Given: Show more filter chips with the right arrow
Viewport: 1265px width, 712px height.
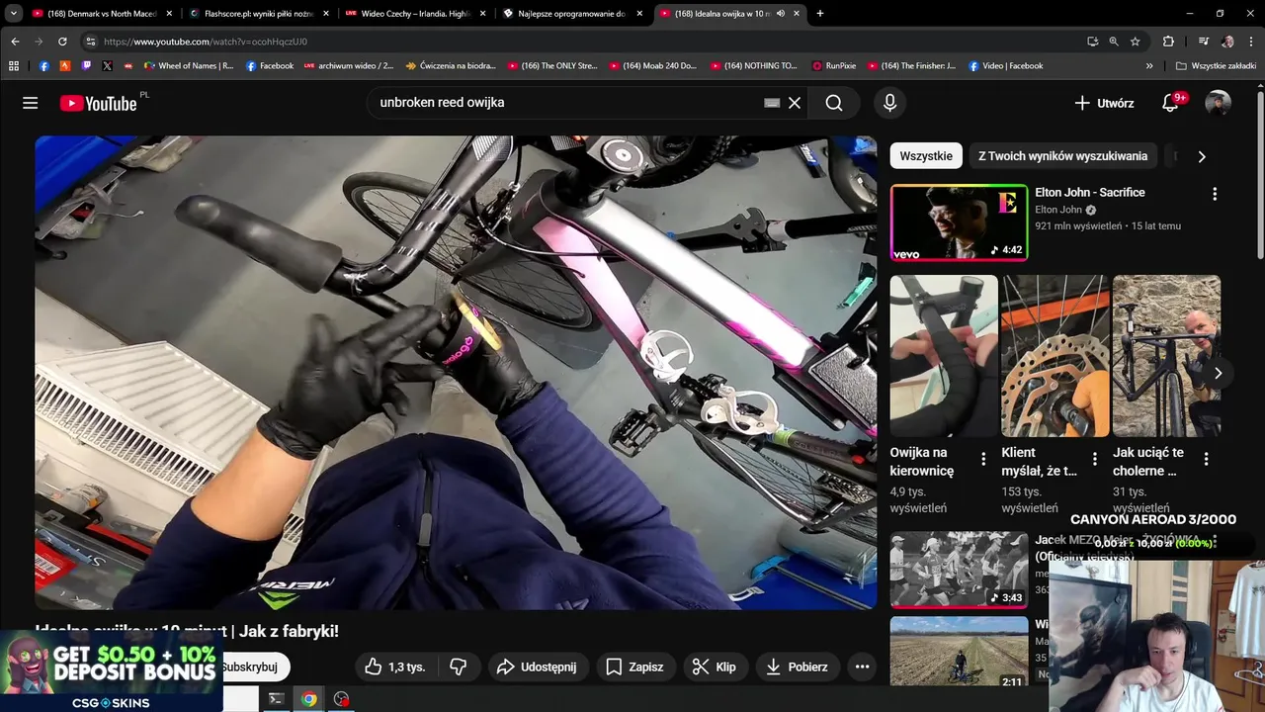Looking at the screenshot, I should coord(1202,156).
